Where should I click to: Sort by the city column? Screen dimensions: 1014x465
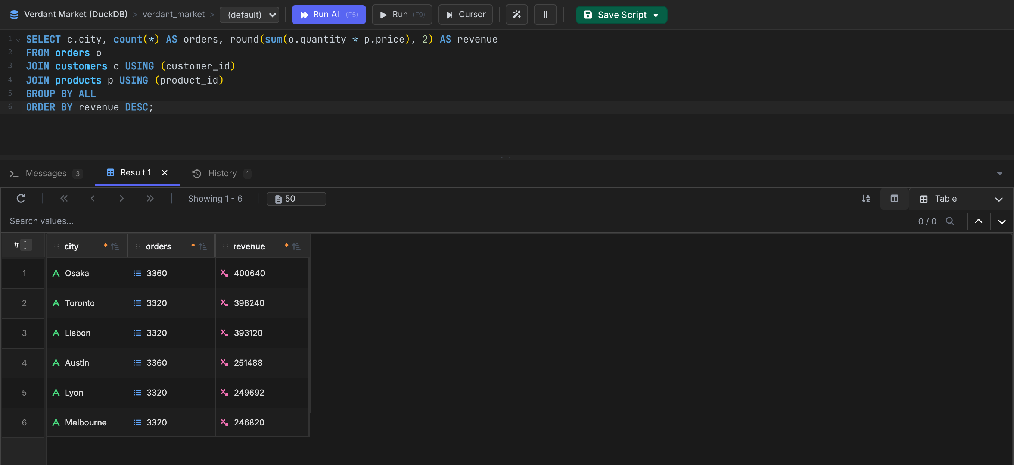point(115,246)
